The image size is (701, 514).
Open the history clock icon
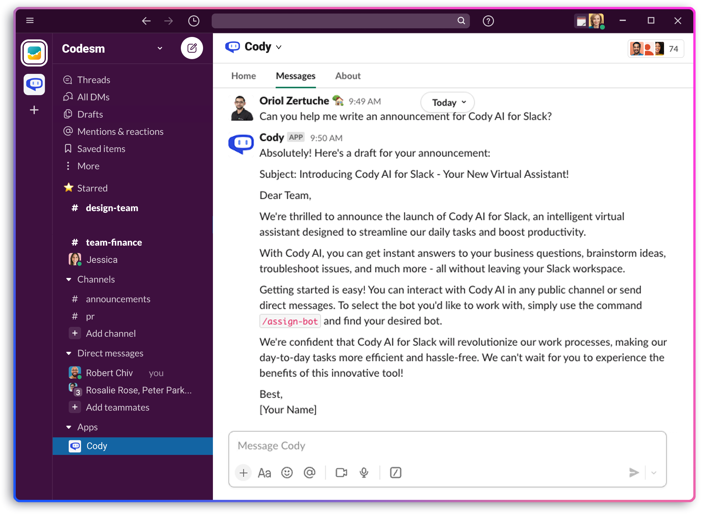(194, 21)
